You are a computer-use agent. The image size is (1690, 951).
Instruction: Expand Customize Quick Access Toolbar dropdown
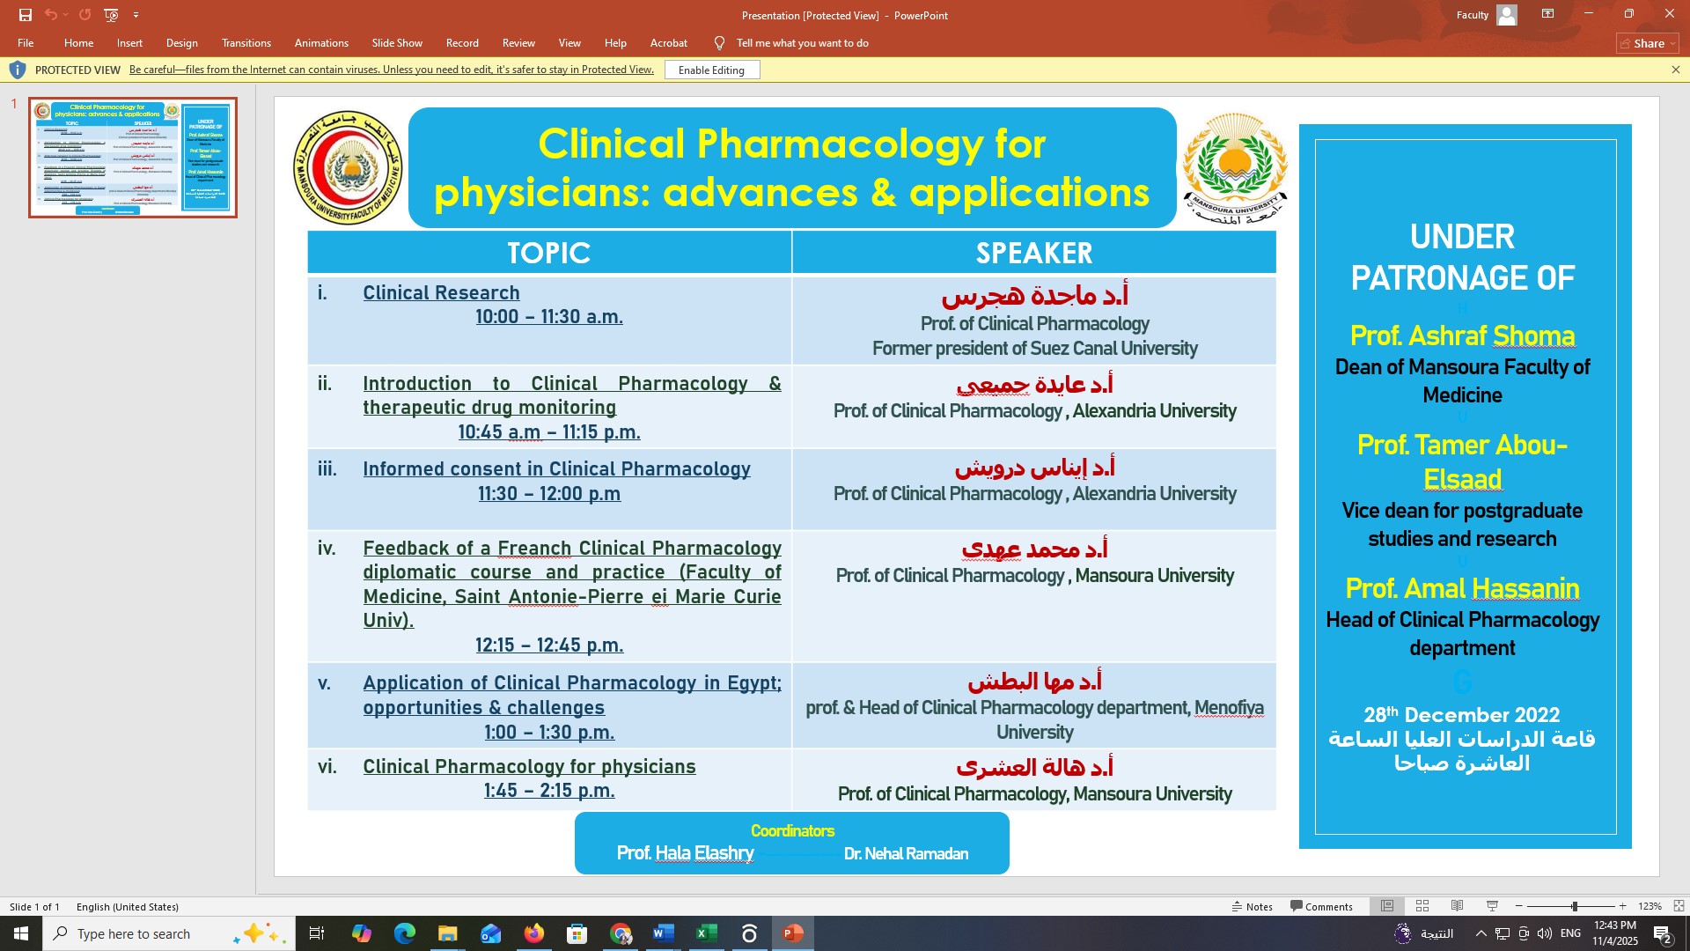(x=136, y=15)
